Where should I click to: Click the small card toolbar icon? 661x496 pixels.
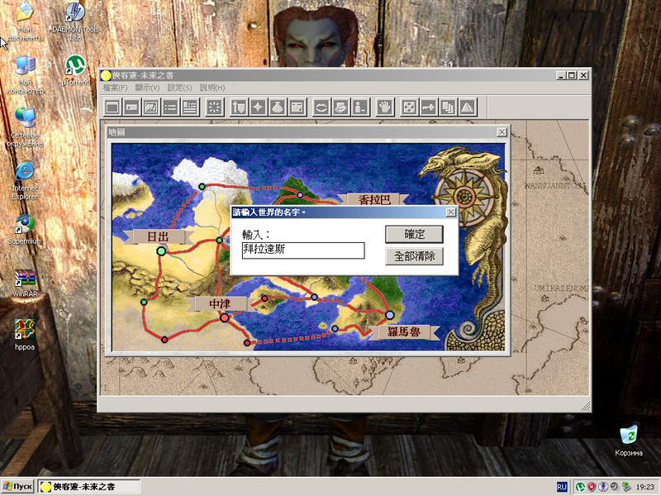[x=132, y=107]
